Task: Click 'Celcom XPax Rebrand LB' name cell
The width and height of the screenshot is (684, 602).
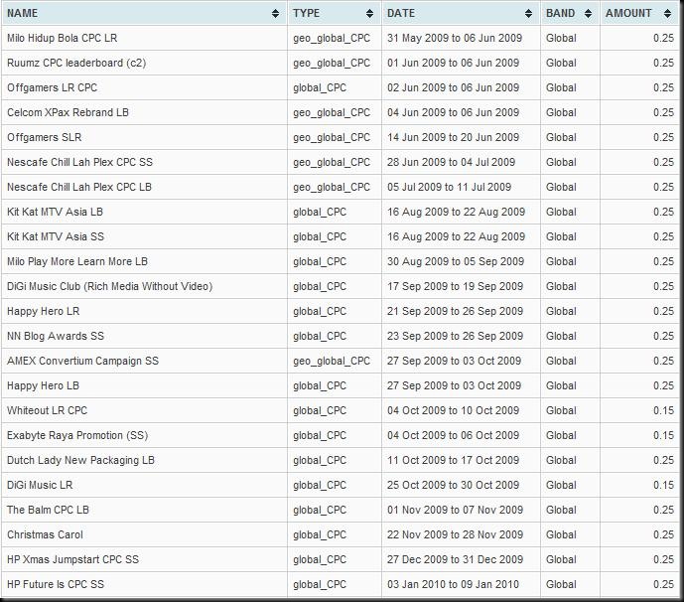Action: (68, 112)
